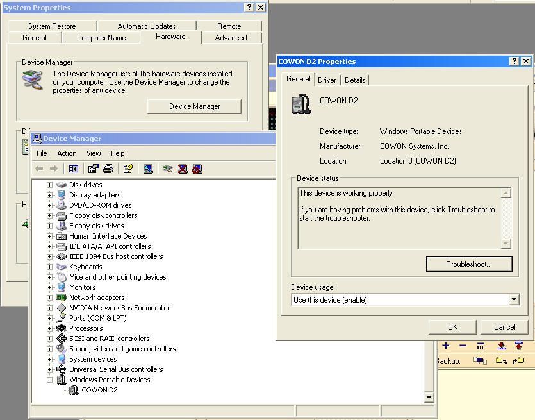
Task: Expand the Human Interface Devices node
Action: point(49,236)
